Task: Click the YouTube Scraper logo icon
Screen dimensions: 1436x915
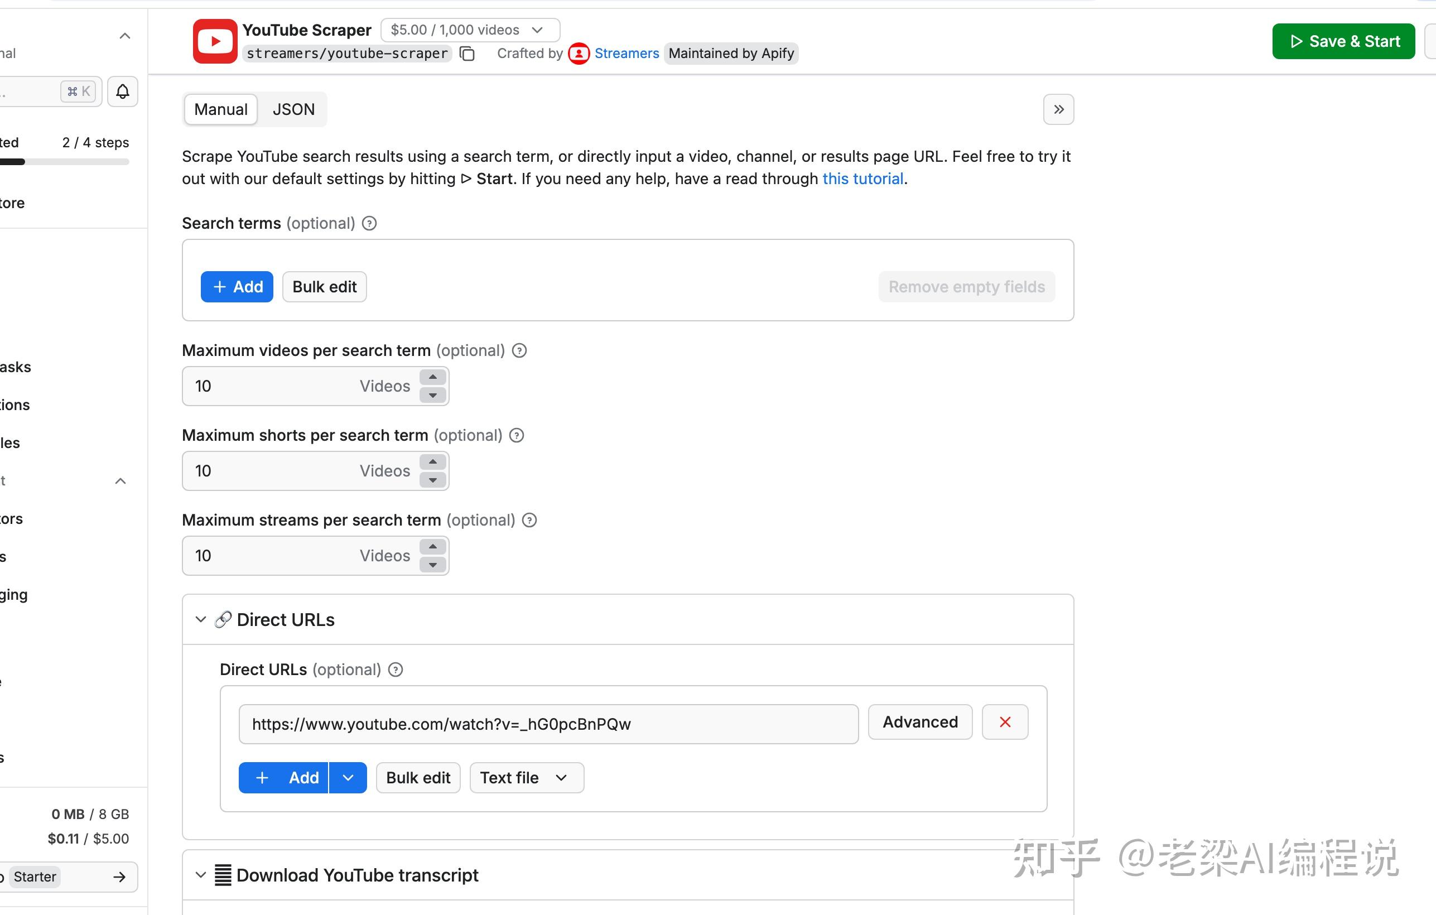Action: [x=215, y=41]
